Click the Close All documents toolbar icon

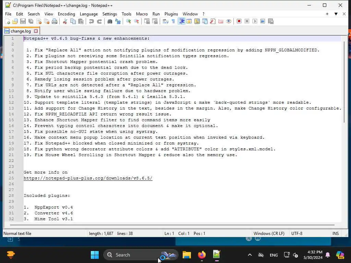pyautogui.click(x=47, y=22)
